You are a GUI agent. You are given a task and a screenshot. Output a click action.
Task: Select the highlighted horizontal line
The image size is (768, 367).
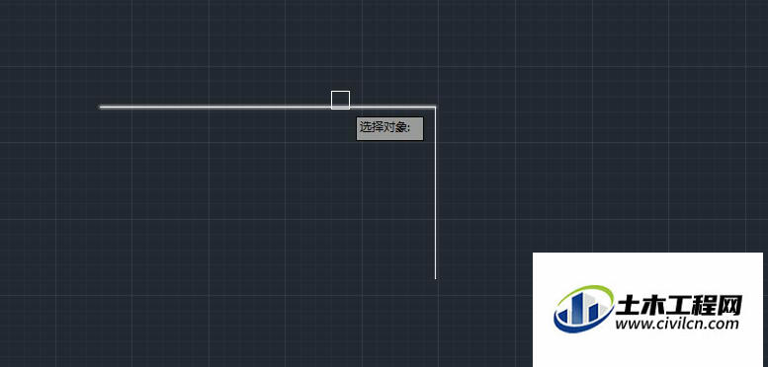tap(268, 107)
